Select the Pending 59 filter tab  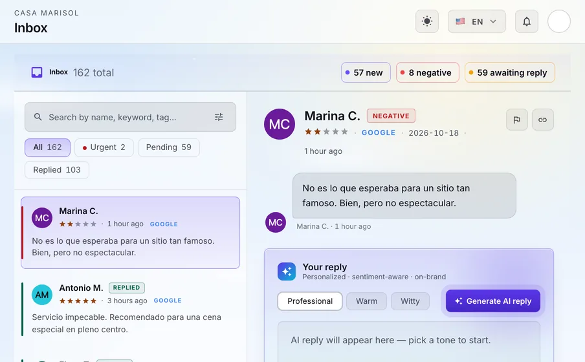coord(169,147)
